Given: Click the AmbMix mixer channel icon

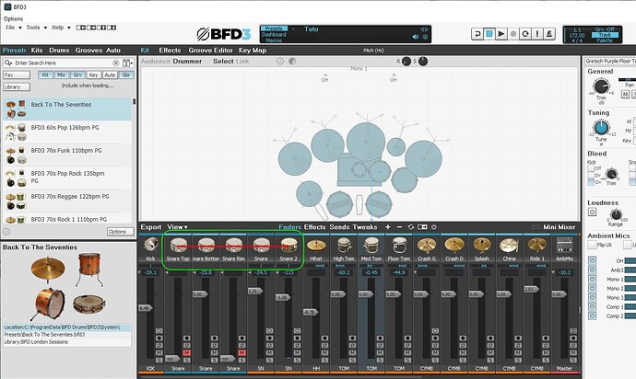Looking at the screenshot, I should point(565,246).
